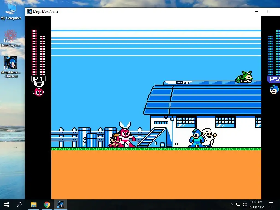The width and height of the screenshot is (280, 210).
Task: Click the Dr. Light sprite beside Mega Man
Action: (209, 138)
